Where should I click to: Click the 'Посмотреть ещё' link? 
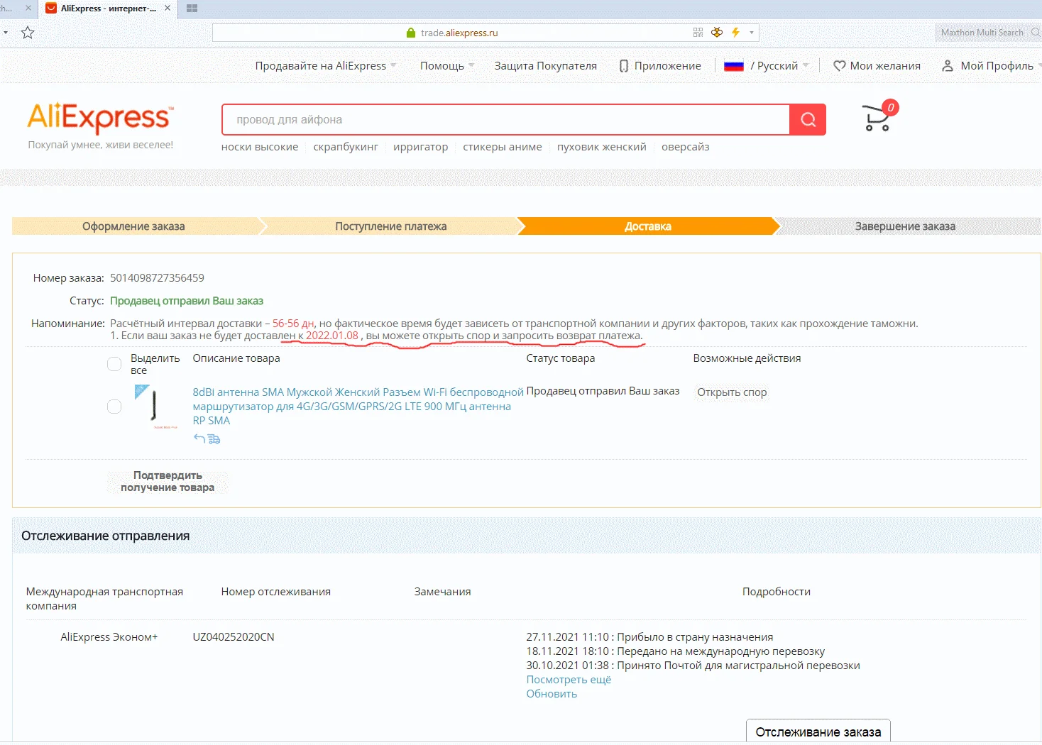tap(569, 680)
